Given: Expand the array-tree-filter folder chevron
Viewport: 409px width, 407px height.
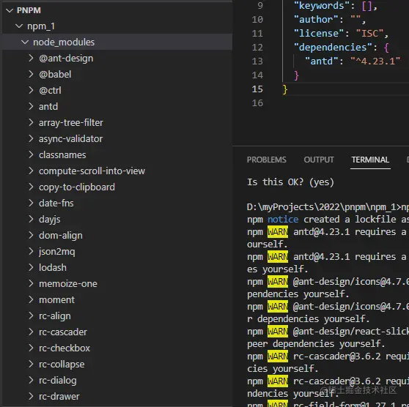Looking at the screenshot, I should click(31, 122).
